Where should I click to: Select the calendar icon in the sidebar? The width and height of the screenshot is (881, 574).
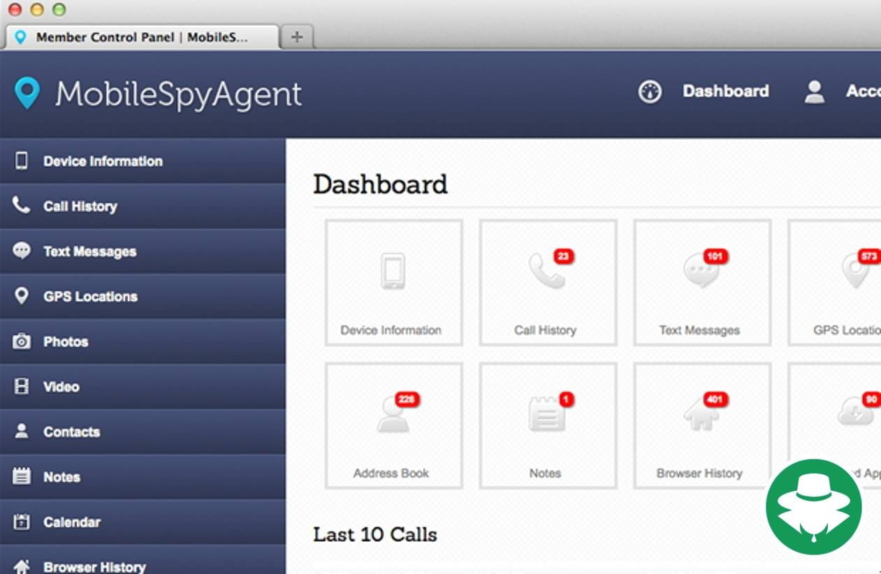(x=22, y=522)
